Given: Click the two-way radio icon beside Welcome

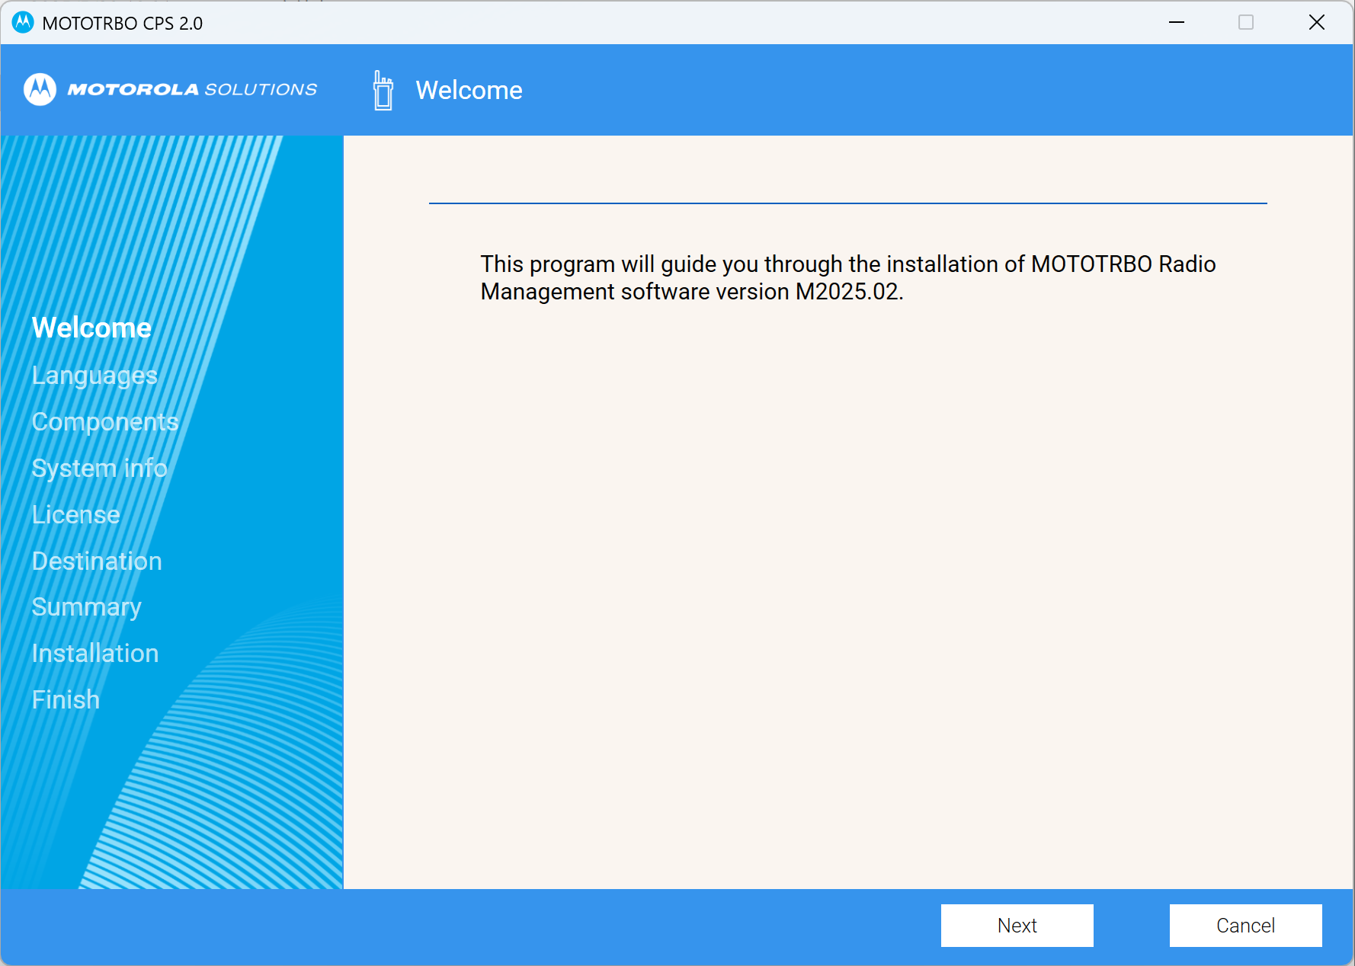Looking at the screenshot, I should click(383, 91).
